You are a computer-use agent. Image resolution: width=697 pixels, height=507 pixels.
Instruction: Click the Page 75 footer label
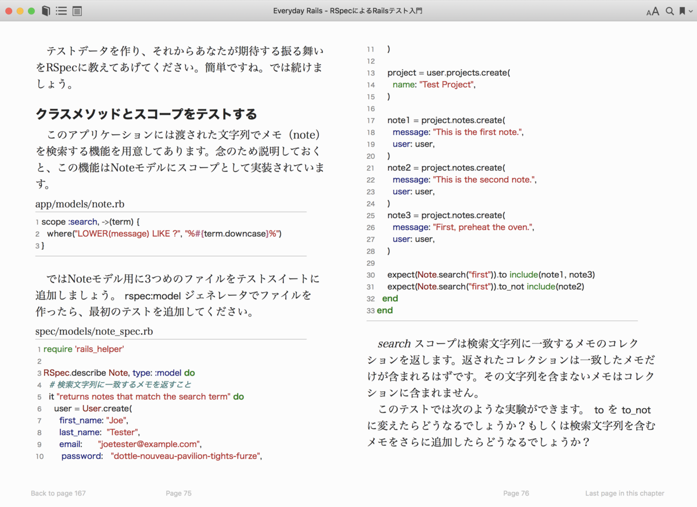coord(178,493)
